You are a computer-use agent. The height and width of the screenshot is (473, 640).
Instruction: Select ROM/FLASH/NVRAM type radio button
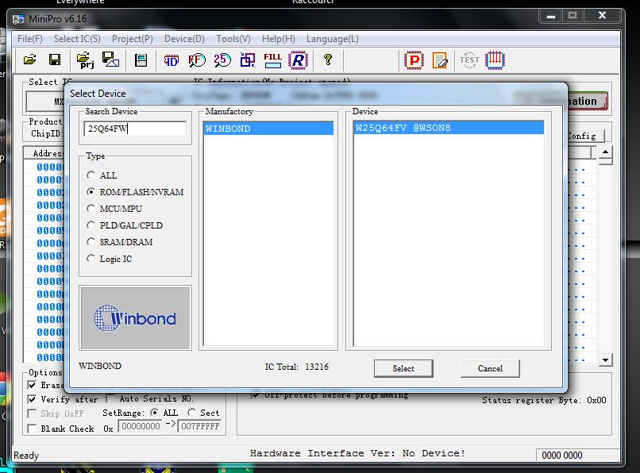(91, 191)
